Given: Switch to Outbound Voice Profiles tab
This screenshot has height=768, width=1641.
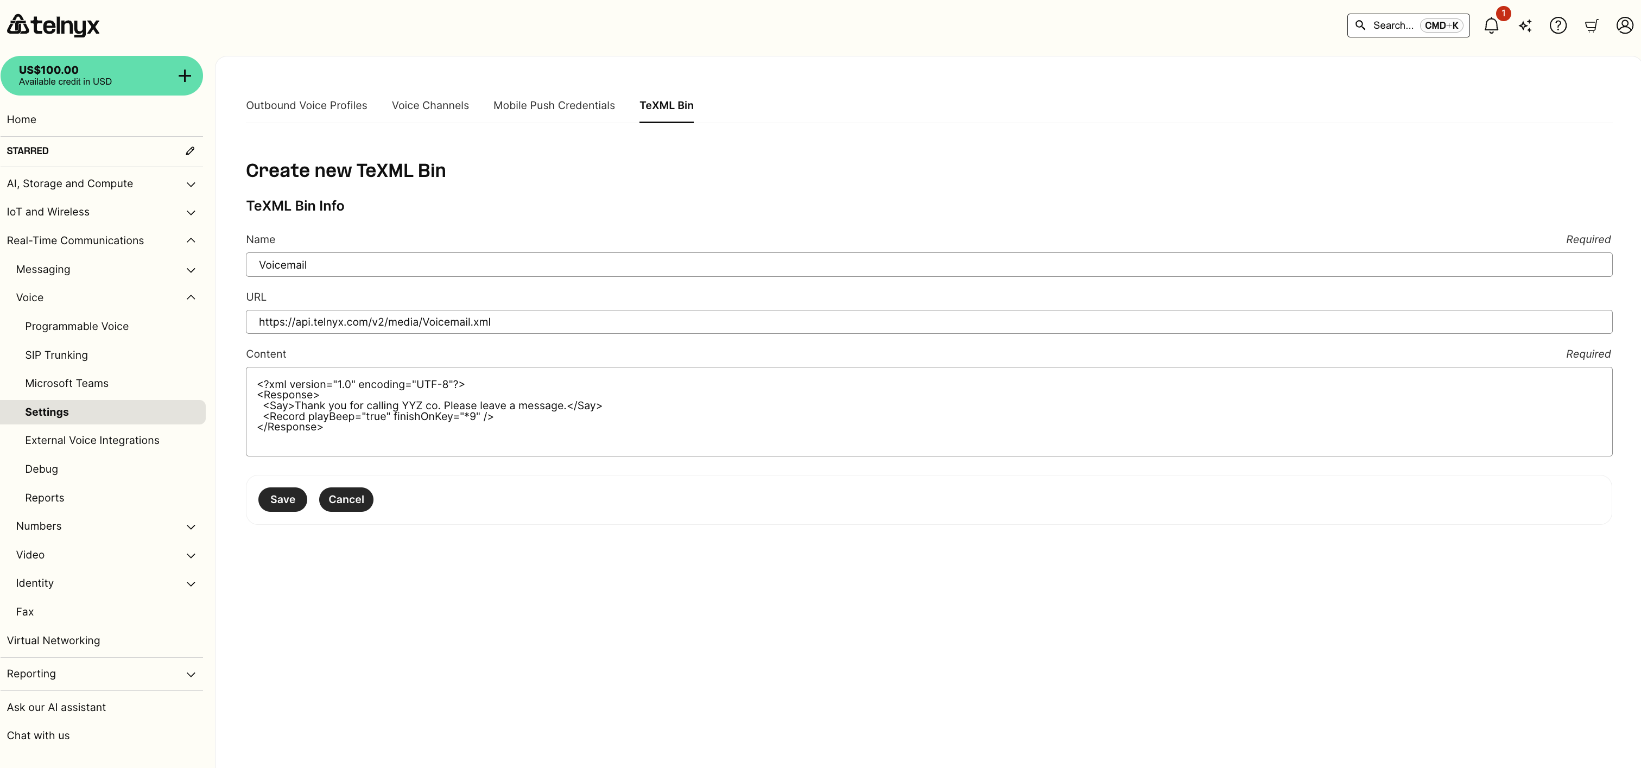Looking at the screenshot, I should click(x=306, y=106).
